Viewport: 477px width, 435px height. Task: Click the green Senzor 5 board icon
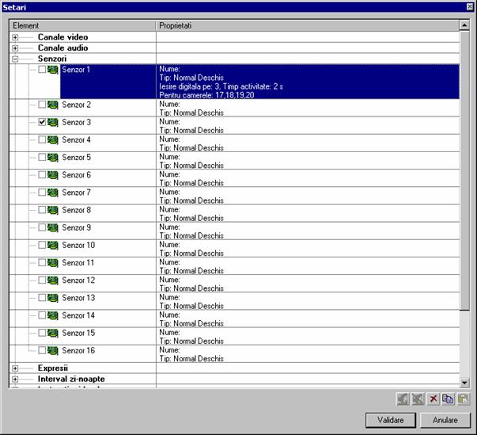(x=53, y=158)
